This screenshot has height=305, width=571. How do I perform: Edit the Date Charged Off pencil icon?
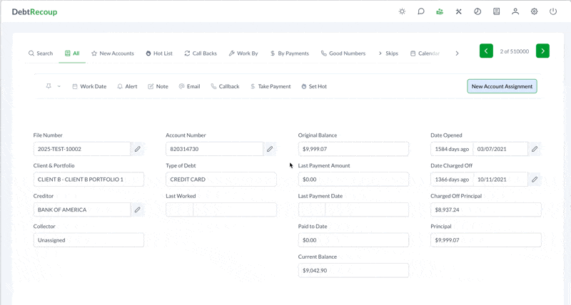click(535, 180)
